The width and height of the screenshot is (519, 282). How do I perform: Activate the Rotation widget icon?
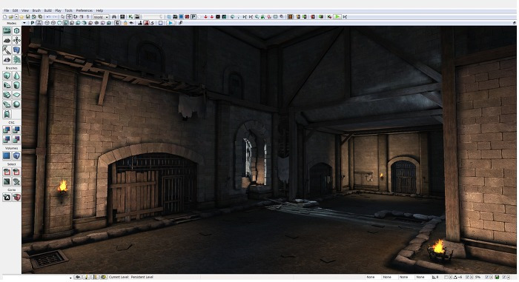76,17
